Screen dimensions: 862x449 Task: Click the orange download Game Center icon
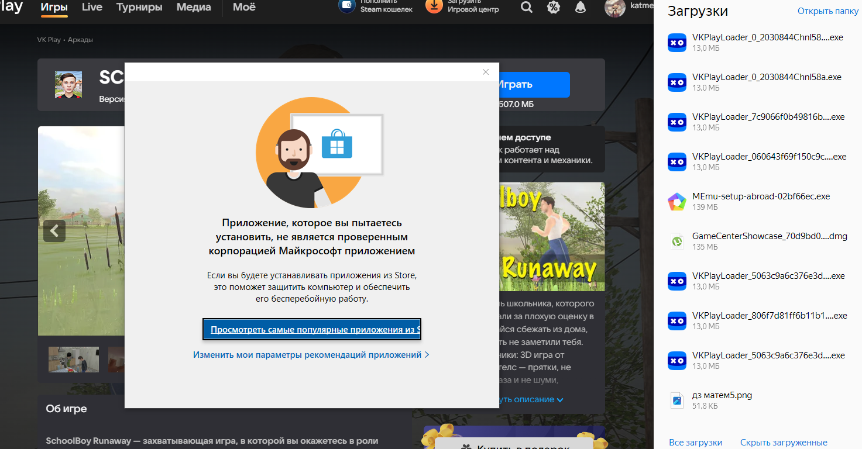[434, 6]
